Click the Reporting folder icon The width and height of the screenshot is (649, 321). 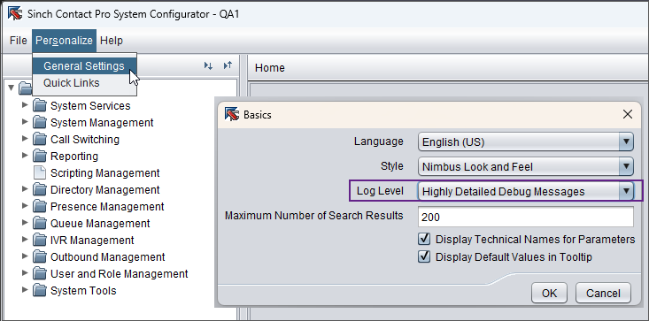[x=39, y=157]
